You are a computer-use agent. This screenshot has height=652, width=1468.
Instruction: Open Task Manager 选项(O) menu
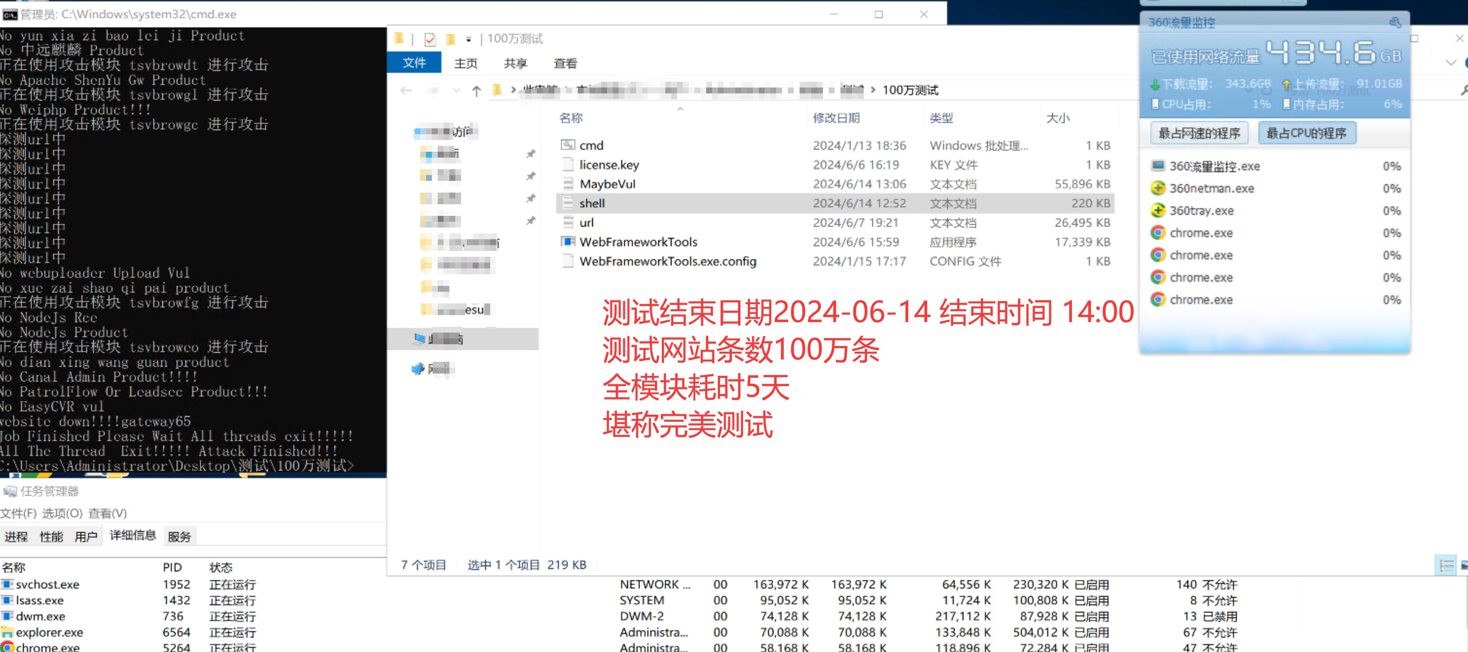coord(62,513)
